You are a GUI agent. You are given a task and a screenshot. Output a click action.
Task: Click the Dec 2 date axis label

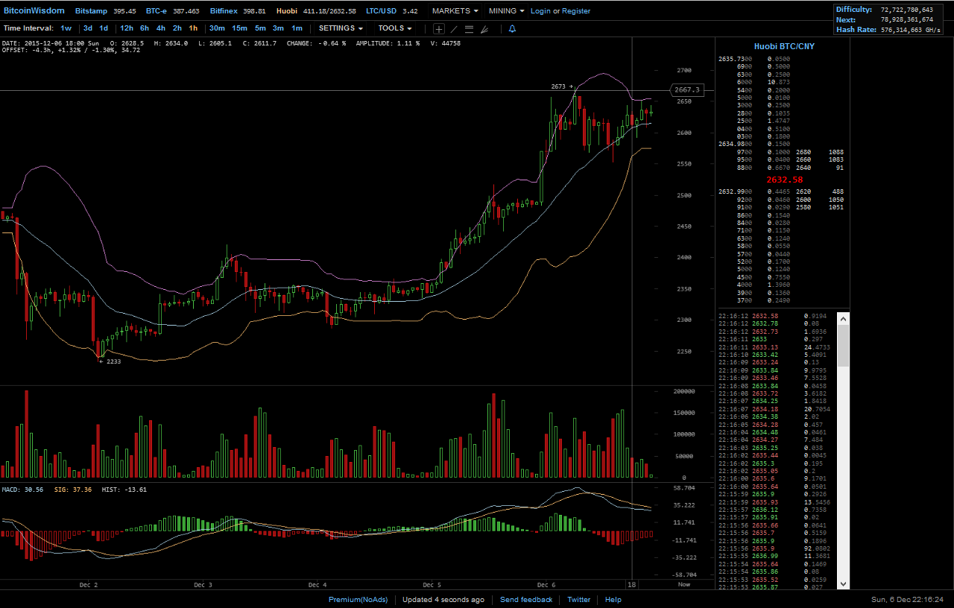point(89,585)
